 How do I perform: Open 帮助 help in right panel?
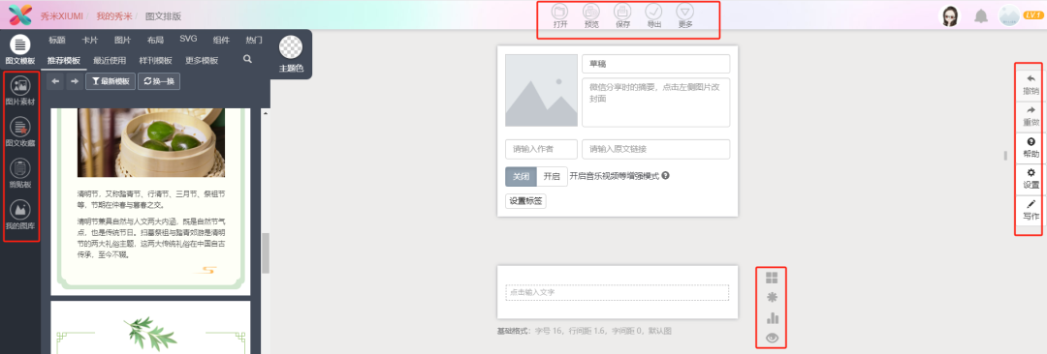[x=1031, y=148]
